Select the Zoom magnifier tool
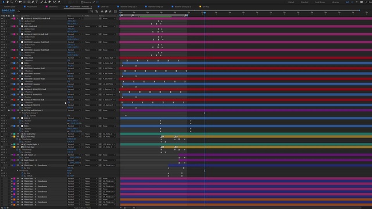Screen dimensions: 372x209 pos(11,2)
